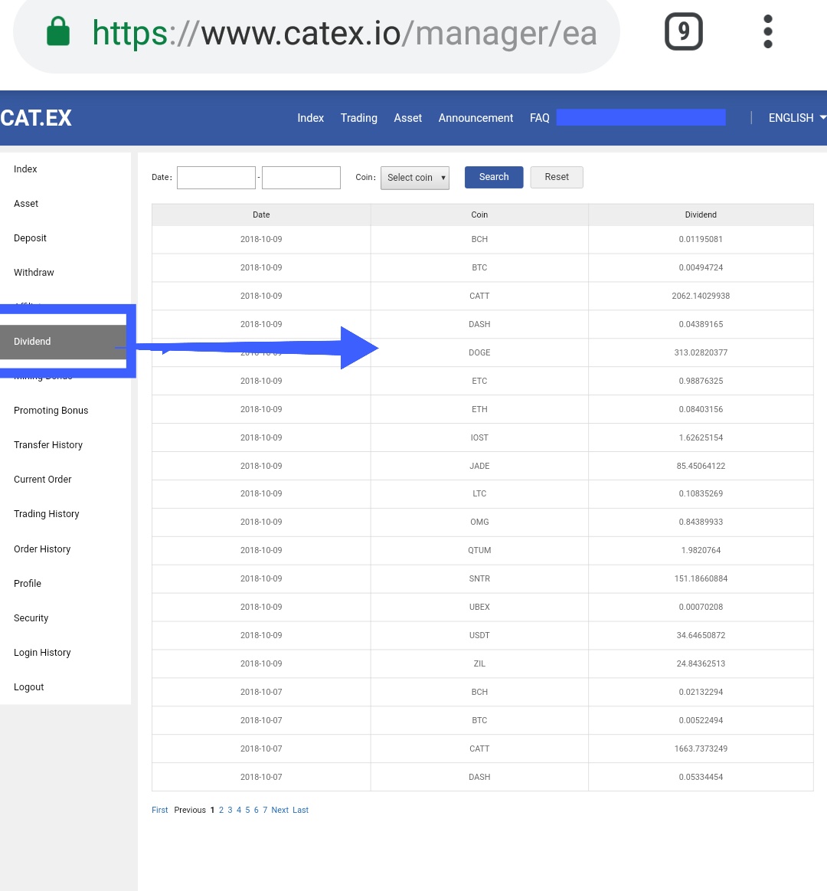Click the Dividend column header
The image size is (827, 891).
point(701,215)
